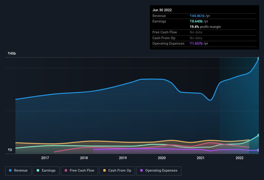Click the Jun 30 2022 tooltip date

[162, 10]
